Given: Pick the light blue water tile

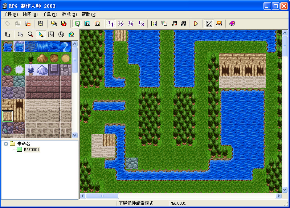Looking at the screenshot, I should click(x=19, y=46).
